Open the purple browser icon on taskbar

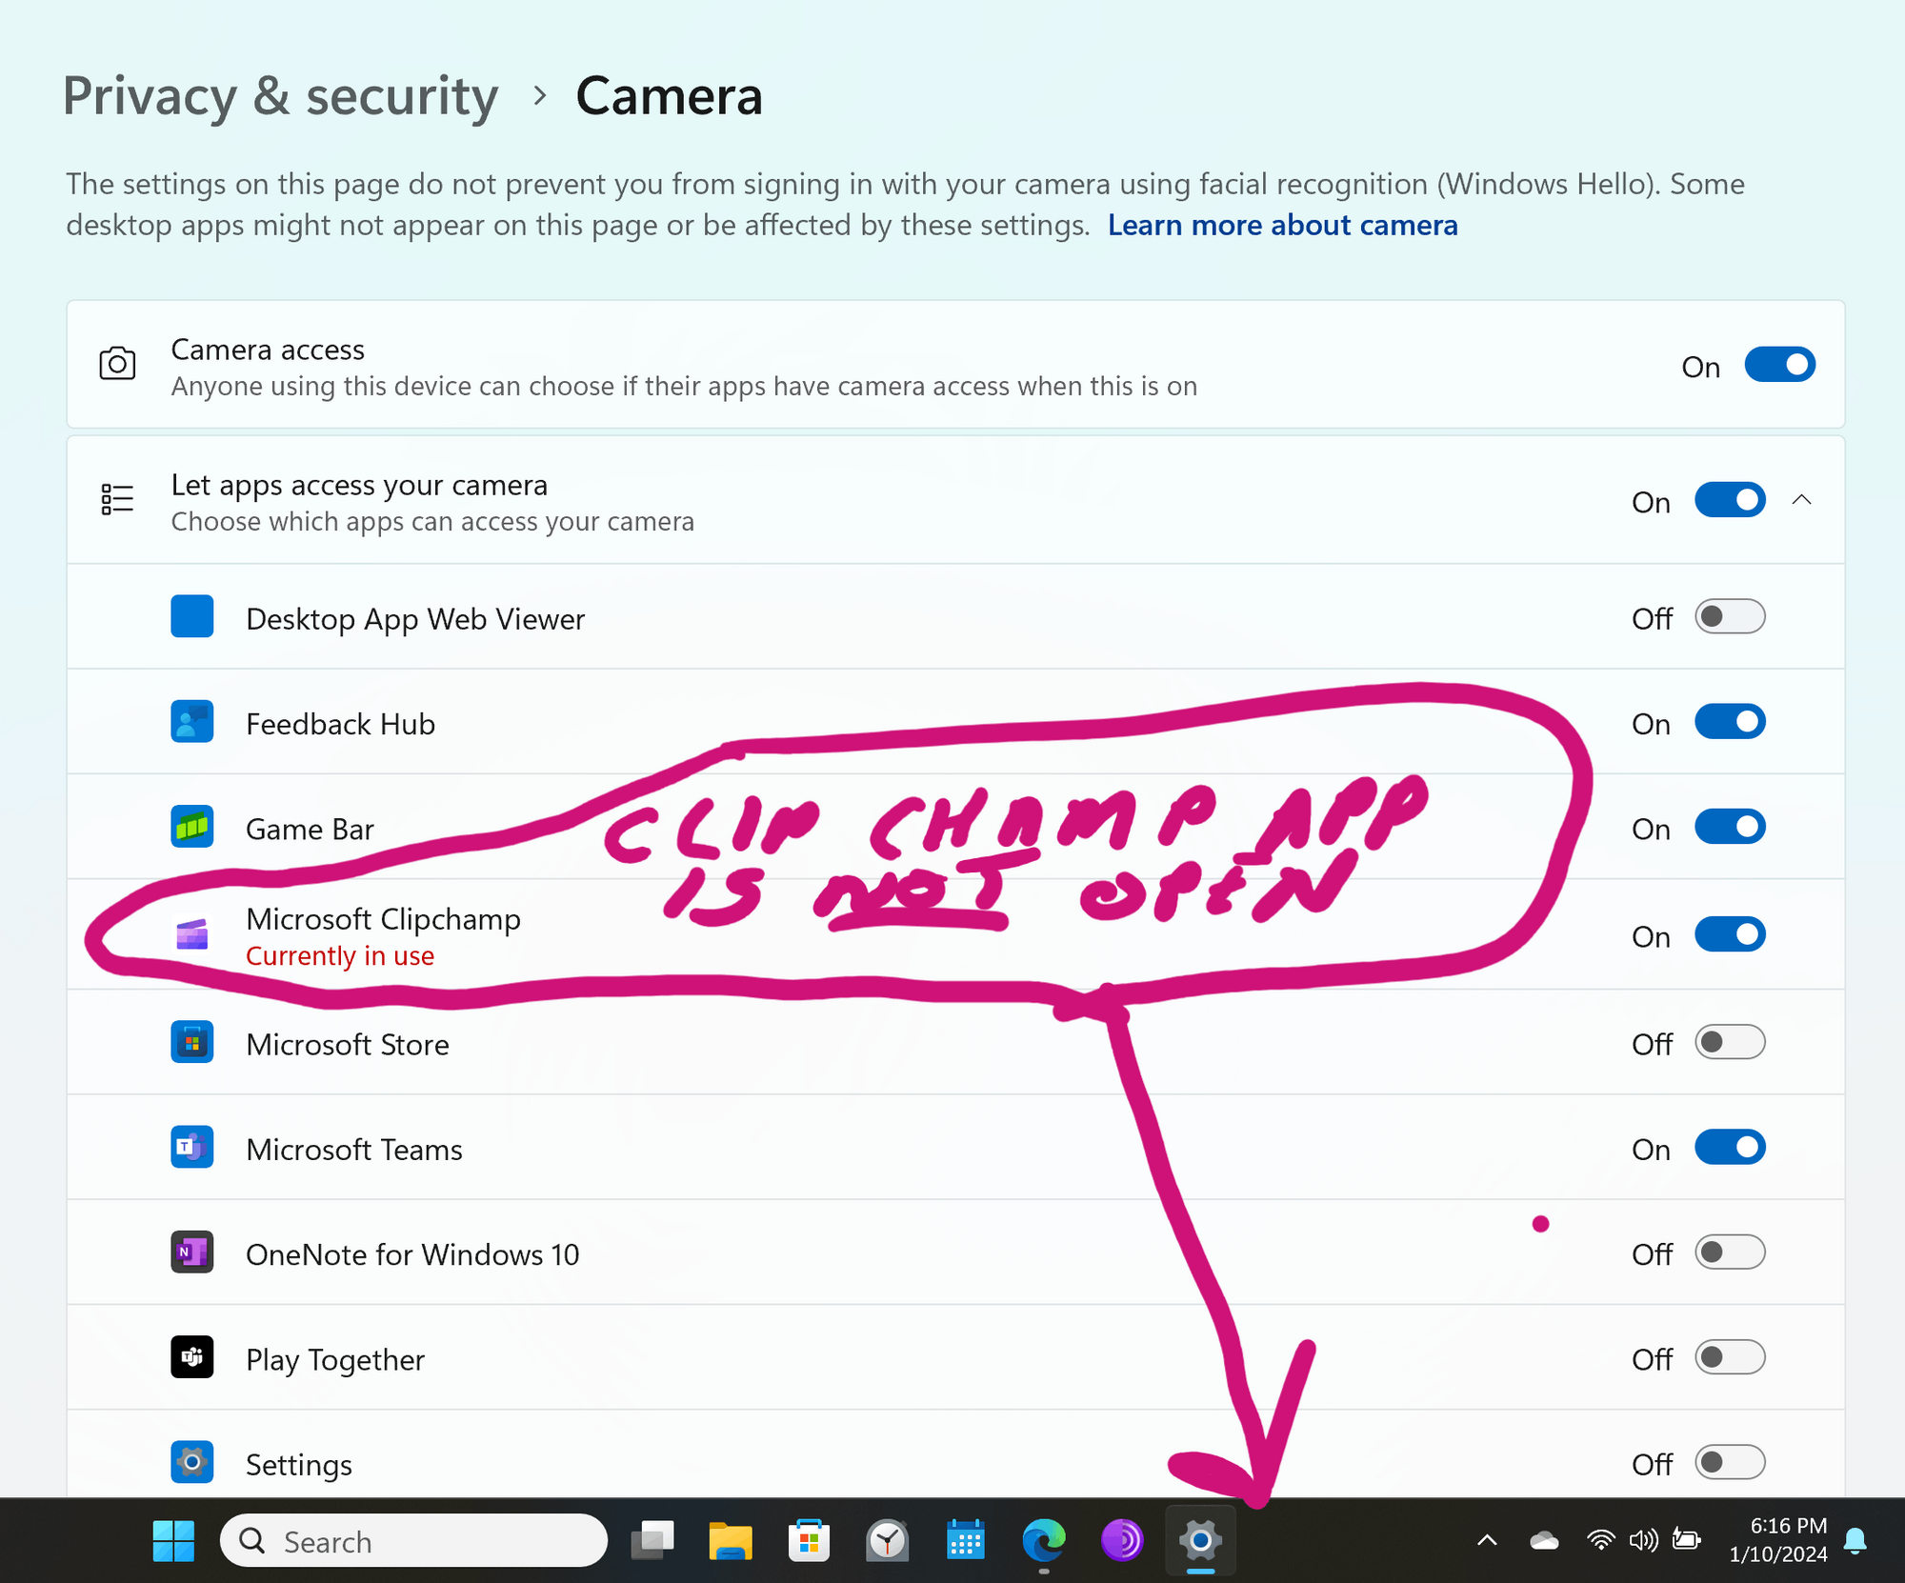coord(1122,1541)
